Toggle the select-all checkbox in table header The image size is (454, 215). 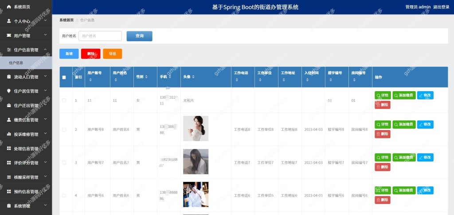tap(64, 77)
